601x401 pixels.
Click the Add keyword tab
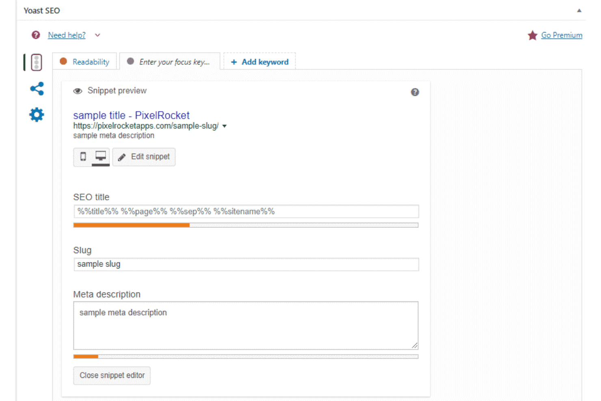(x=259, y=62)
